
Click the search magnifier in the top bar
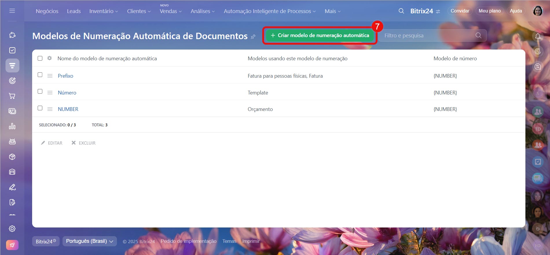point(401,11)
